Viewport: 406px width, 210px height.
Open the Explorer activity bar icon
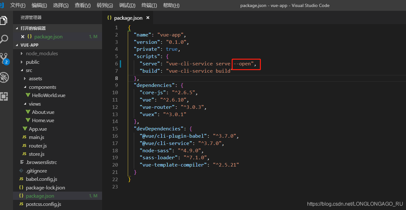point(3,21)
